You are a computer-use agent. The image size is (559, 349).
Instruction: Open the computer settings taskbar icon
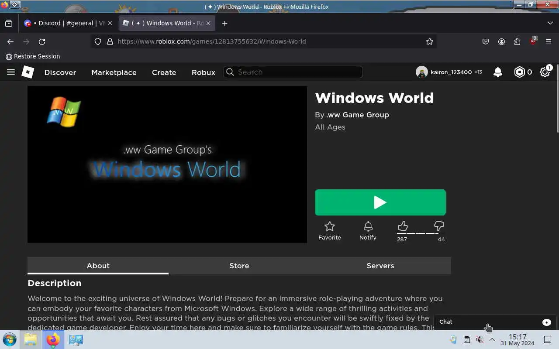(x=76, y=339)
